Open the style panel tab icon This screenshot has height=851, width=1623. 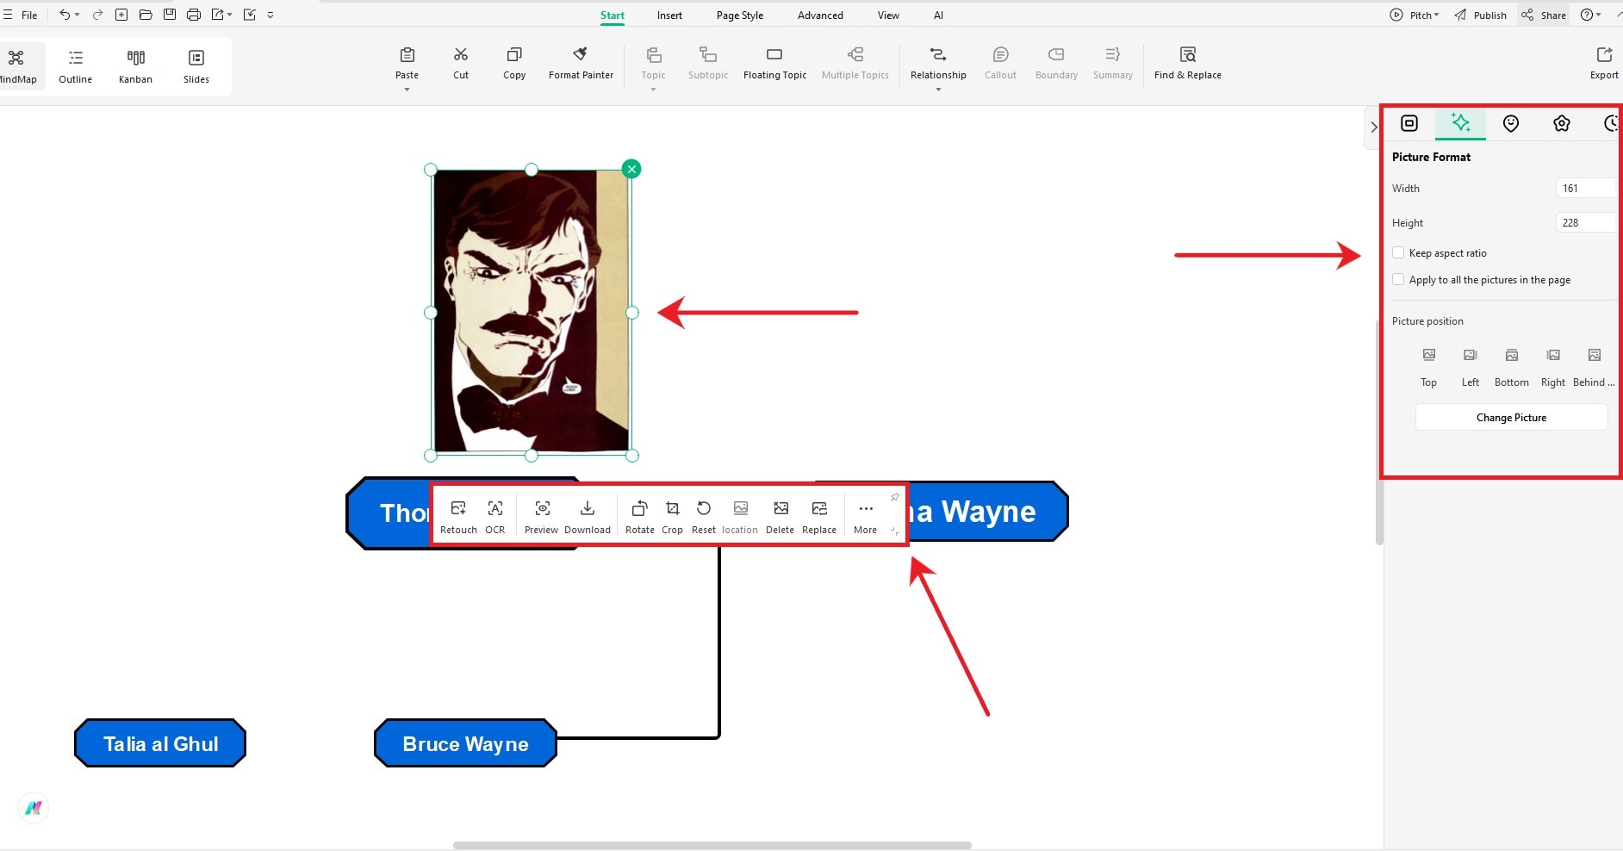(x=1409, y=123)
